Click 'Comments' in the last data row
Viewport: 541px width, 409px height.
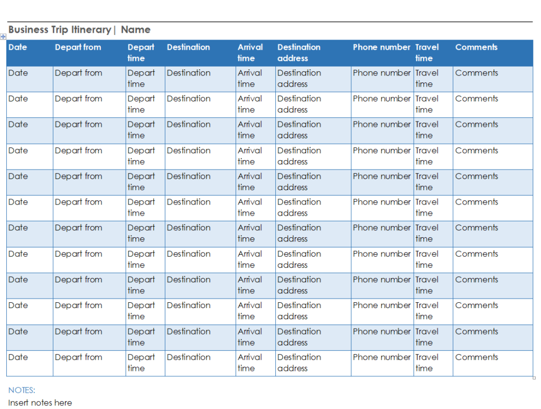[x=477, y=357]
